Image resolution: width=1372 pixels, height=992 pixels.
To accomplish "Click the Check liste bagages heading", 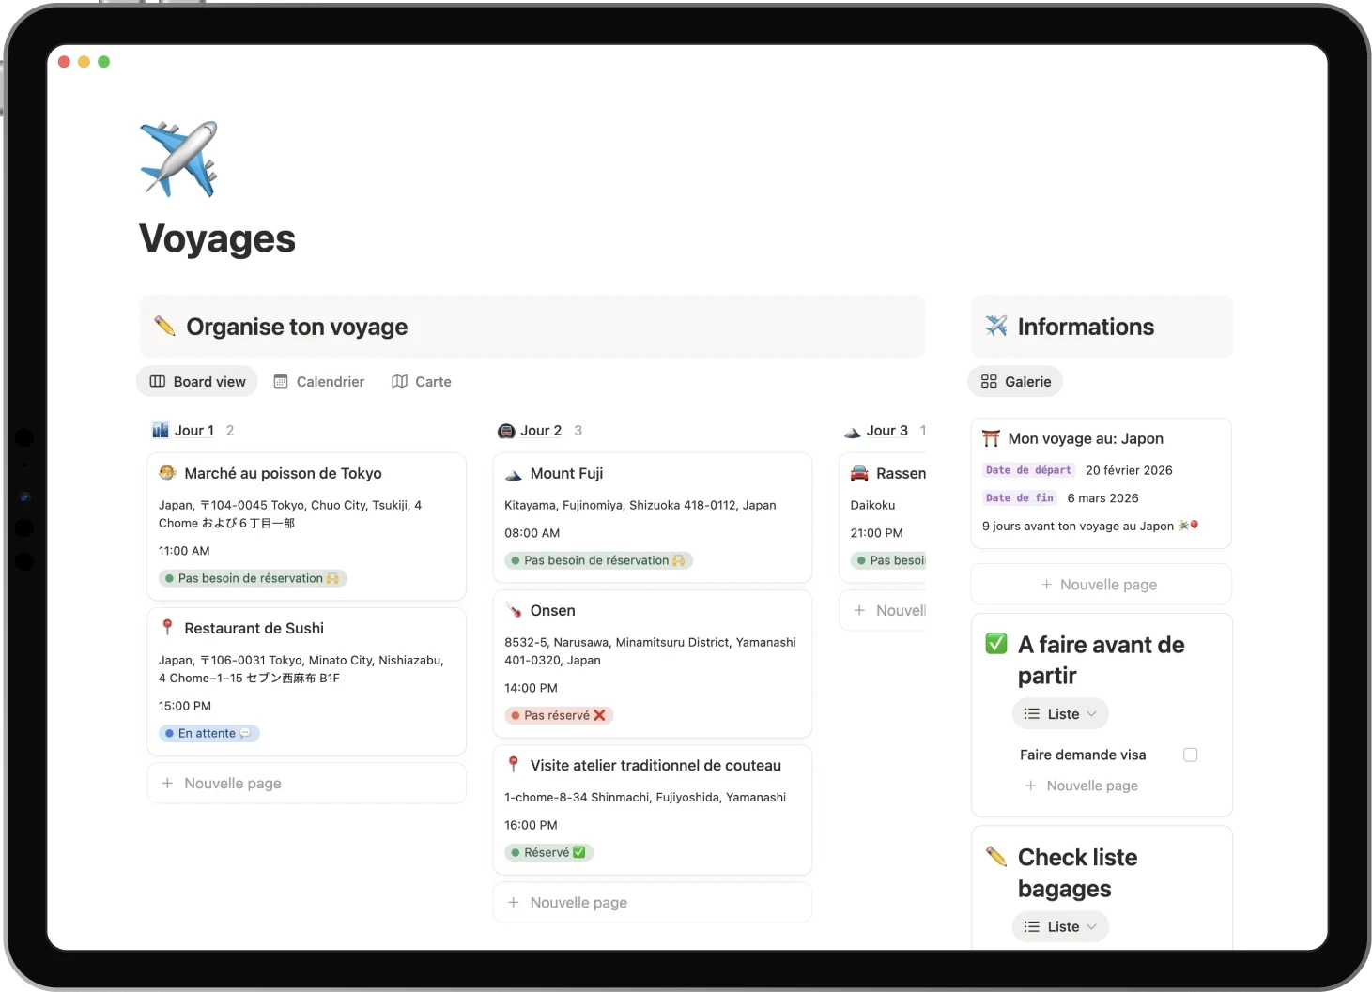I will point(1077,873).
